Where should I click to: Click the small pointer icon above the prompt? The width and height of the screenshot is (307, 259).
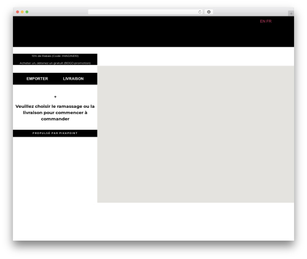(55, 97)
